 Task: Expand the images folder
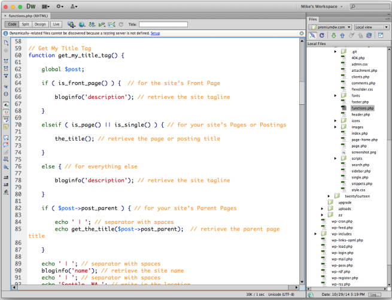[x=336, y=127]
